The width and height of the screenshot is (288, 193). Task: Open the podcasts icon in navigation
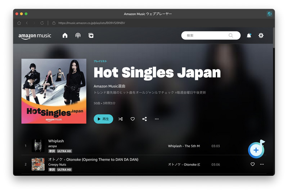(x=78, y=35)
